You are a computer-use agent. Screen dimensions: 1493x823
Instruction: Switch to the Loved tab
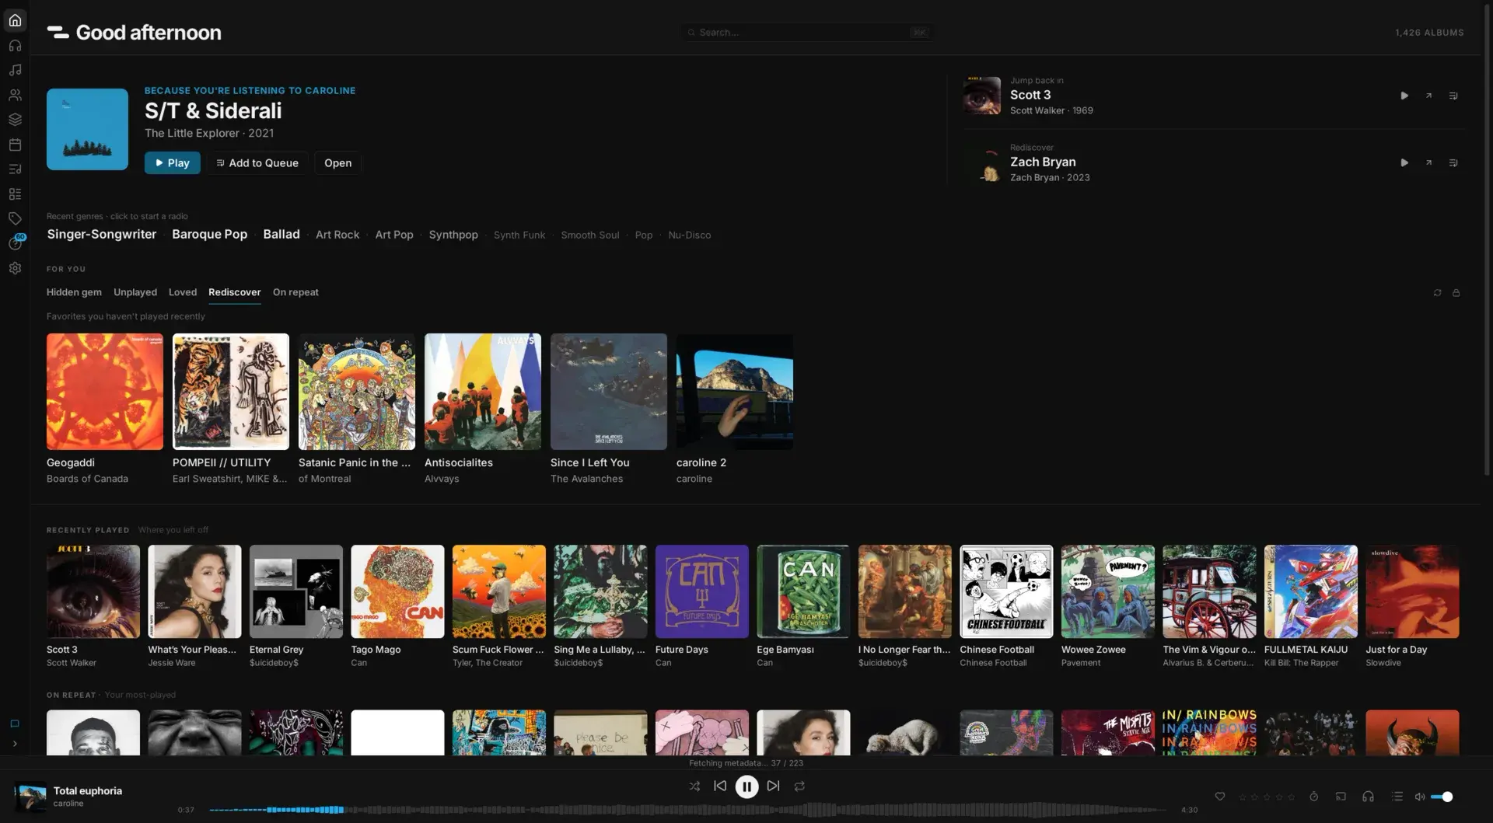coord(183,292)
